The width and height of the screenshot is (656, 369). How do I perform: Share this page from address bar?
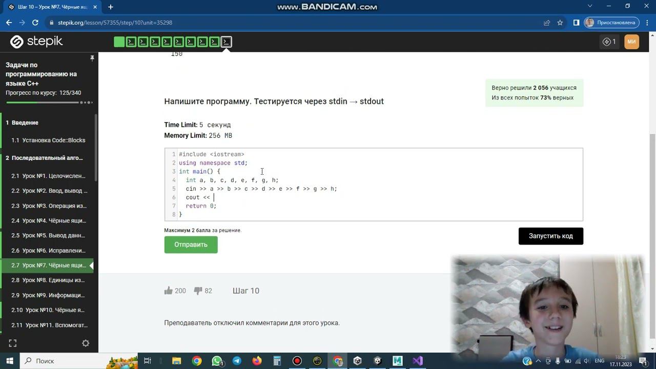pos(547,23)
